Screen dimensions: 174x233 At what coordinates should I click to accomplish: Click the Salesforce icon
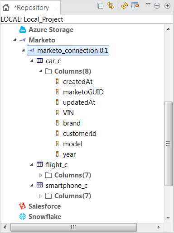(23, 206)
